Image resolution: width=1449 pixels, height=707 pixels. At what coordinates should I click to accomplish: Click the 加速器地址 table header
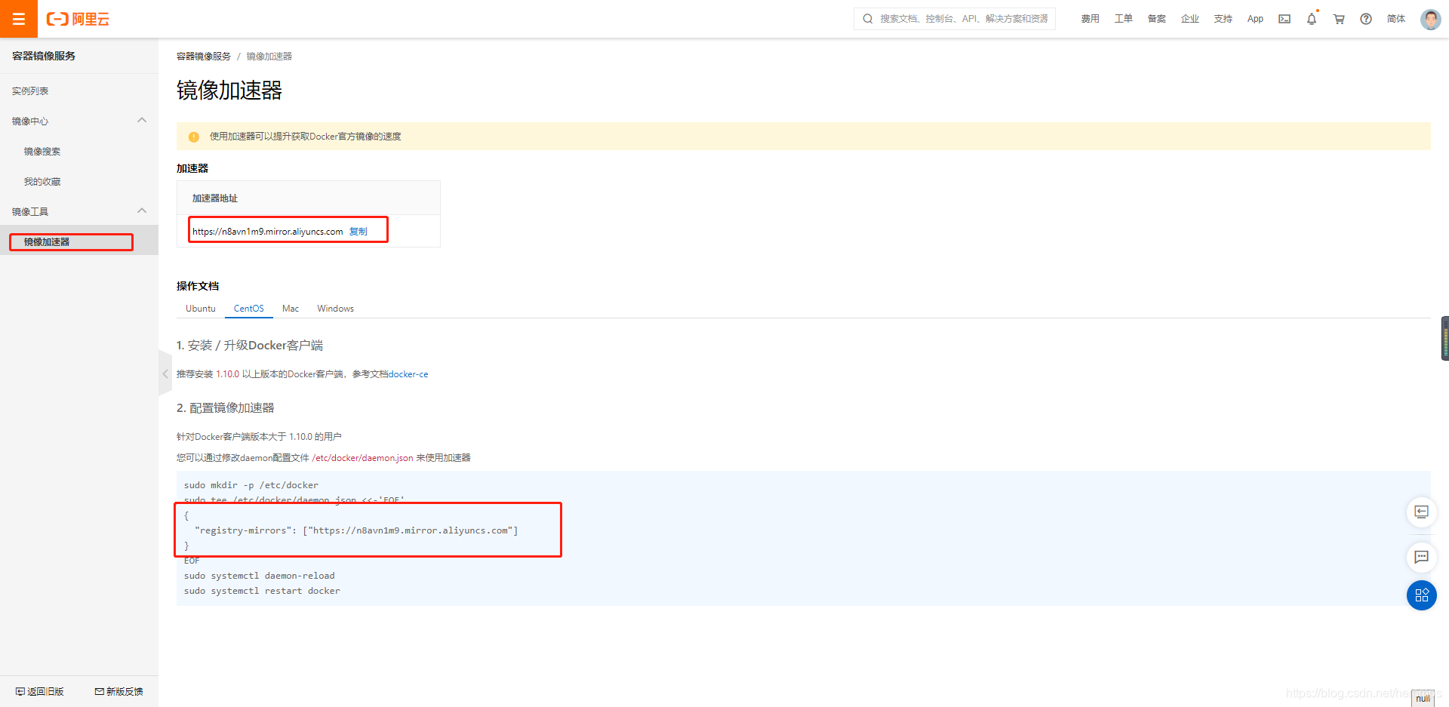[215, 198]
